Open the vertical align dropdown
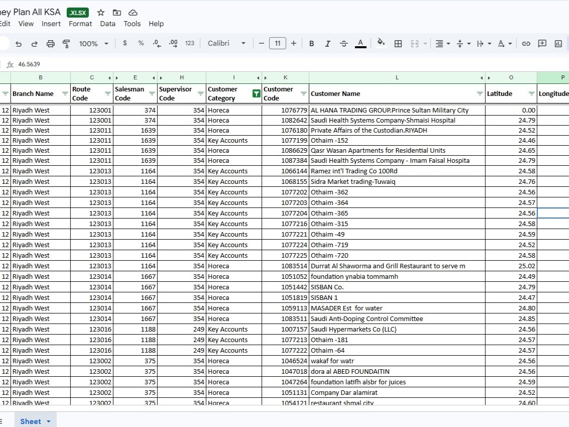 [463, 44]
